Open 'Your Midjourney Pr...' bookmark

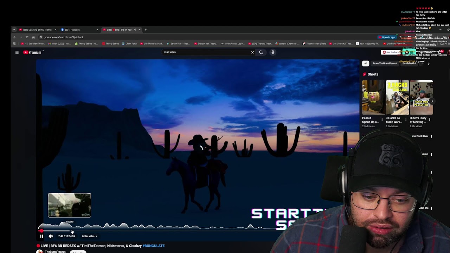tap(368, 44)
